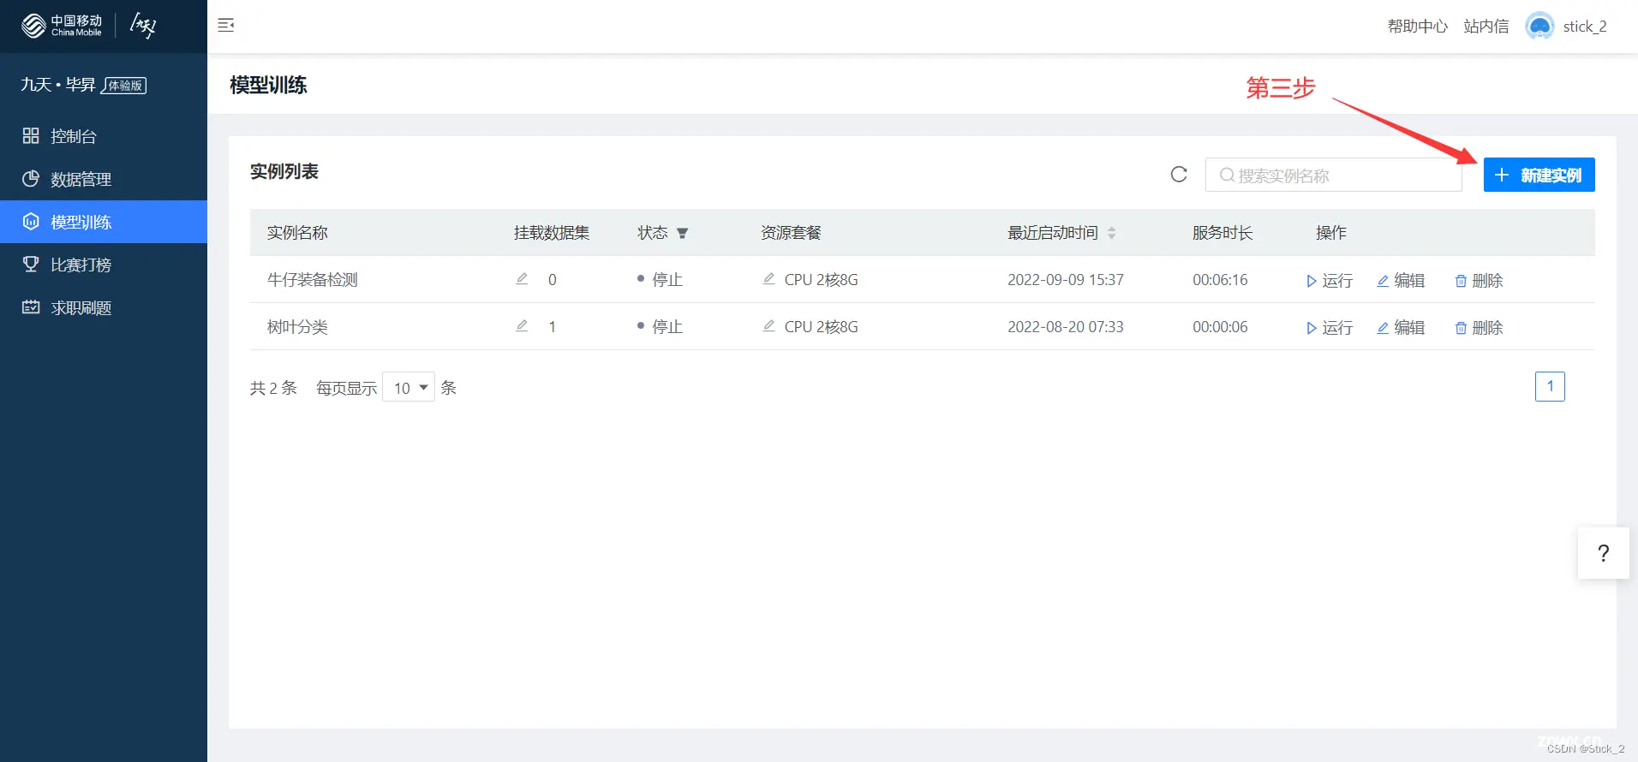The height and width of the screenshot is (762, 1638).
Task: Edit the 牛仔装备检测 instance
Action: tap(1401, 281)
